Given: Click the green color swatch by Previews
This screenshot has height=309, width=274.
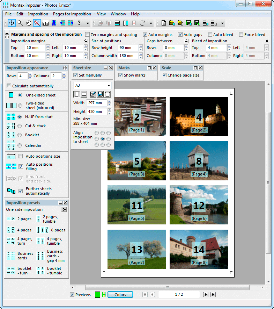Looking at the screenshot, I should (x=97, y=295).
